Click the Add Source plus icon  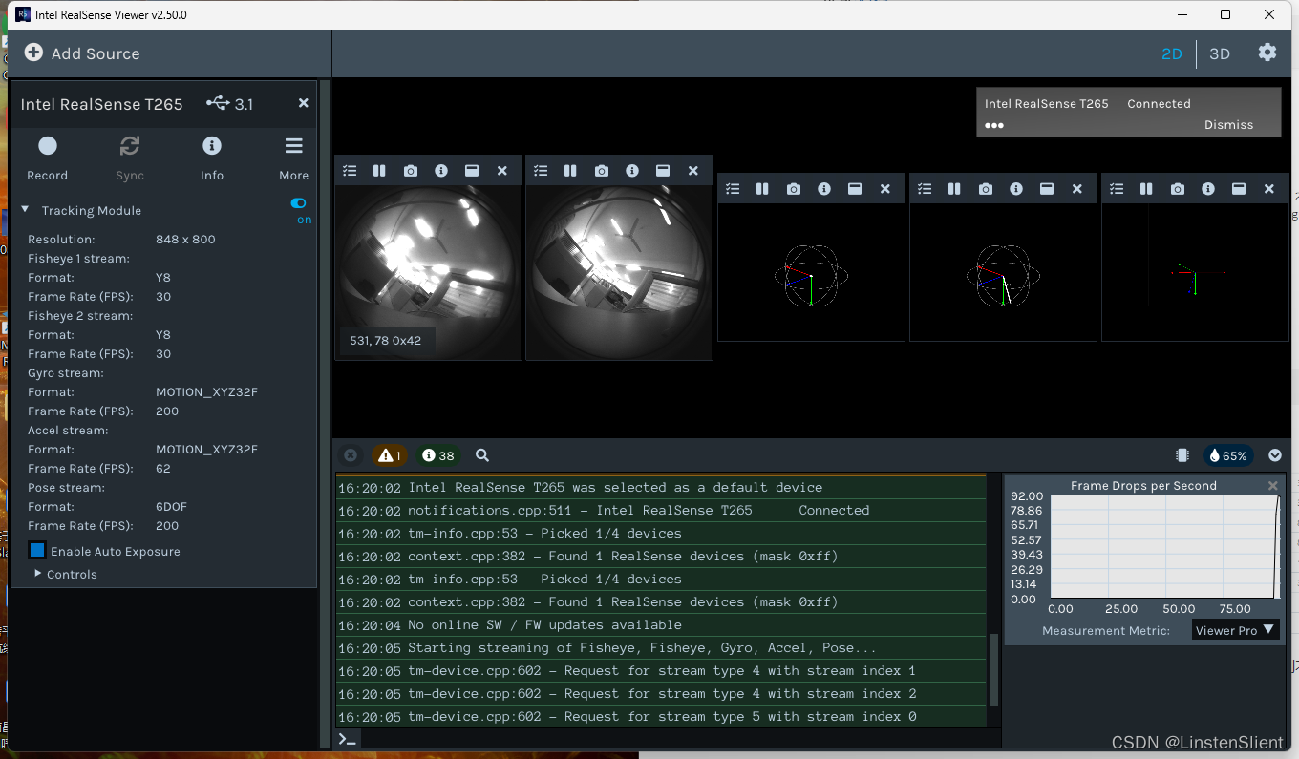tap(33, 53)
